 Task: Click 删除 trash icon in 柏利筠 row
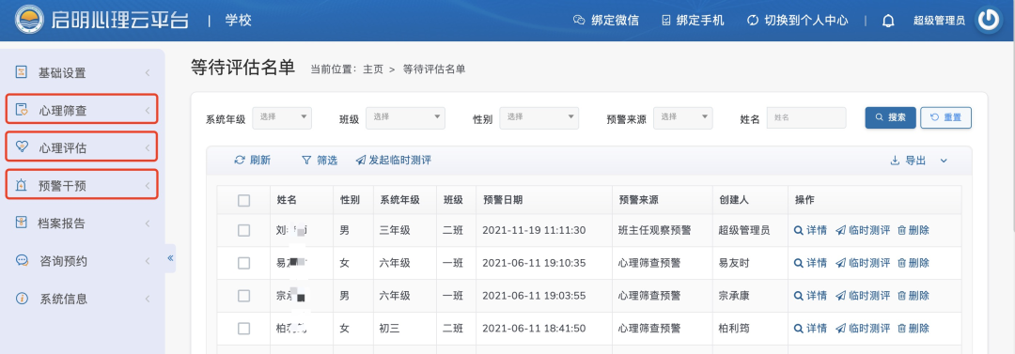(901, 329)
